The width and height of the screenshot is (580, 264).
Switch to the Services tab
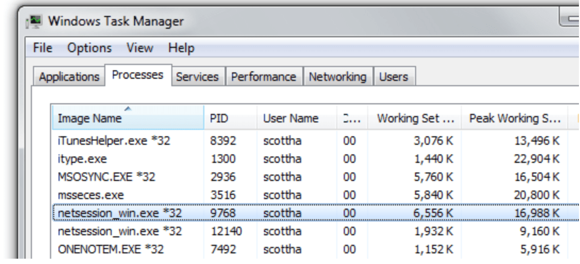click(x=197, y=77)
